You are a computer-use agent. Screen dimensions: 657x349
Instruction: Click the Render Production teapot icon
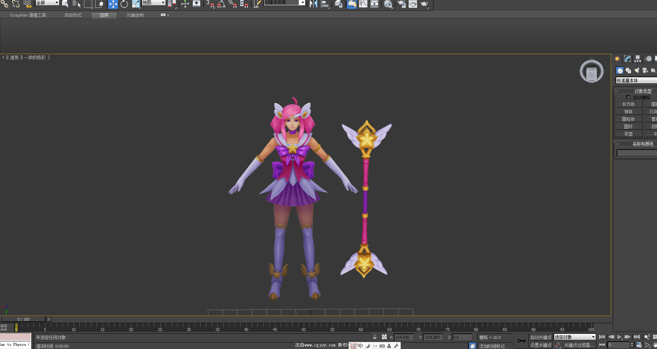click(x=424, y=4)
